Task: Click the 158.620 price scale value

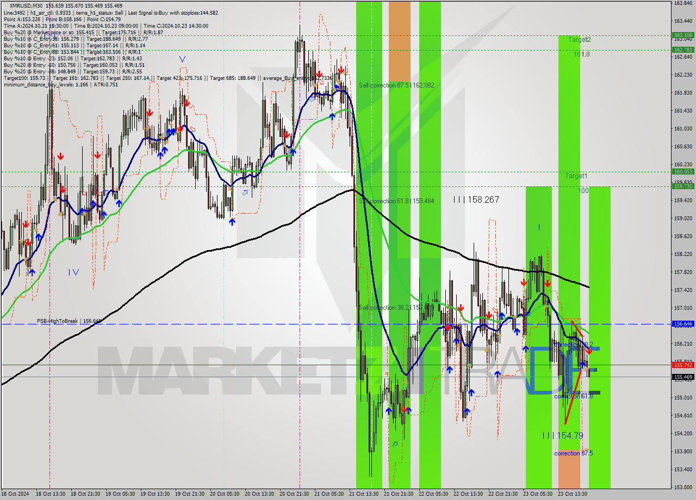Action: pos(683,236)
